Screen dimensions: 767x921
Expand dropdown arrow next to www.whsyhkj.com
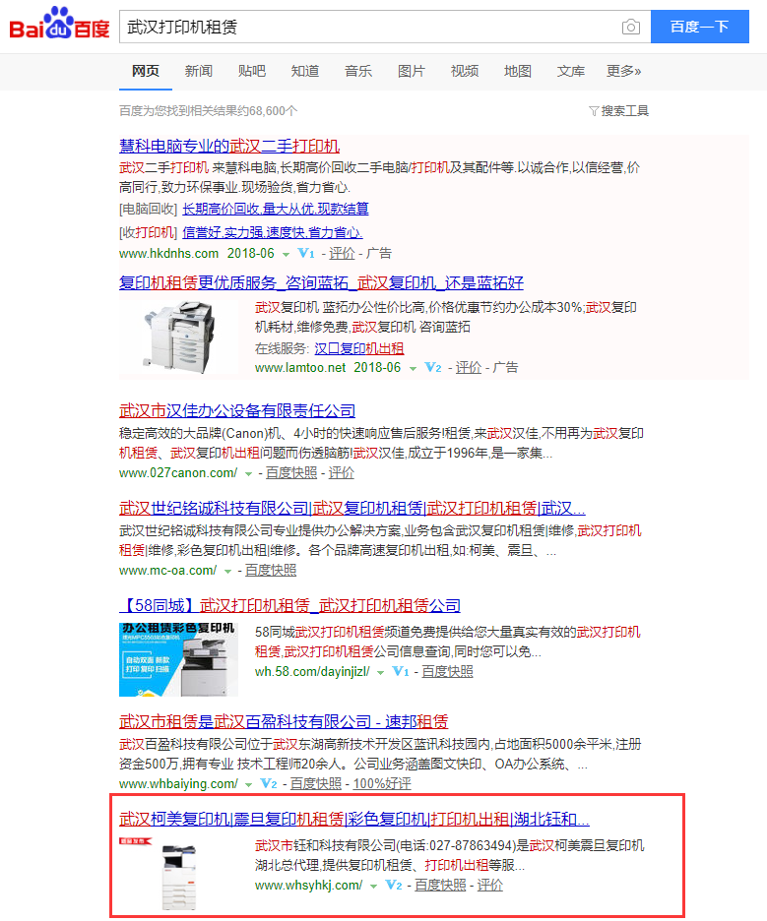[373, 887]
